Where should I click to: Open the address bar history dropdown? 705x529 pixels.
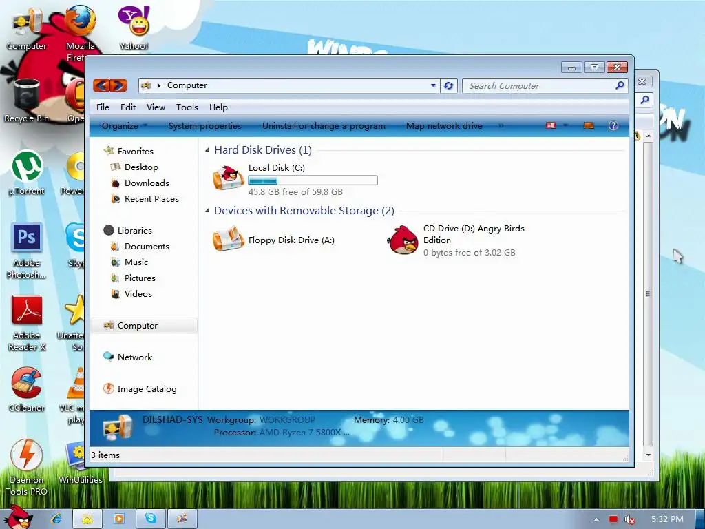pyautogui.click(x=433, y=85)
